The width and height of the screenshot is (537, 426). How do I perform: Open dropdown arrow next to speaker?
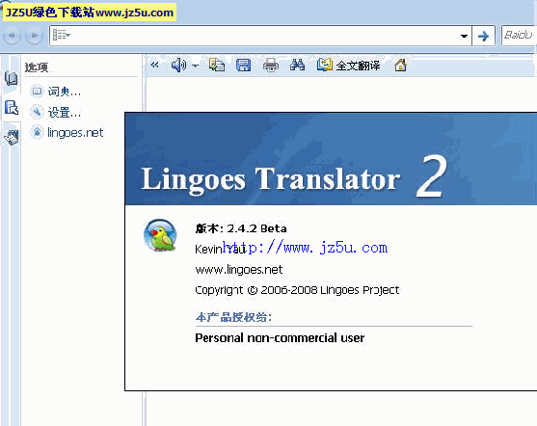(x=195, y=66)
